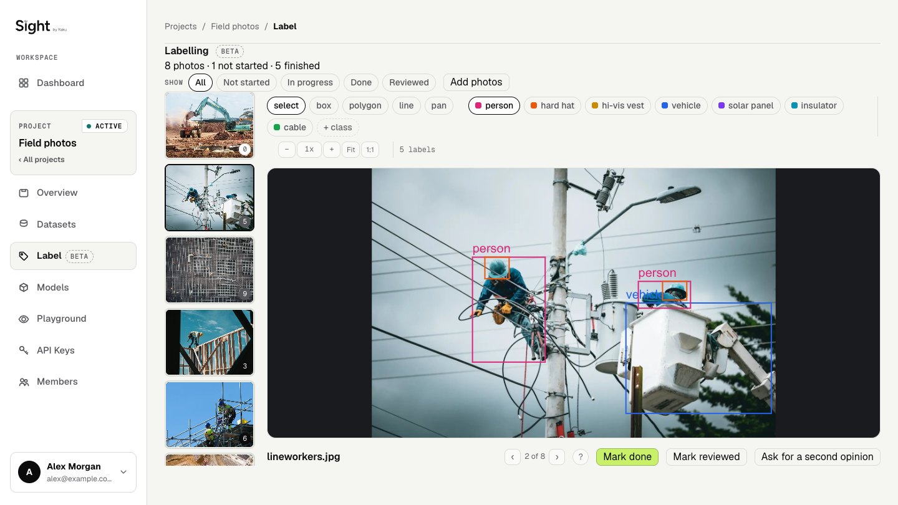This screenshot has height=505, width=898.
Task: Open Field photos breadcrumb link
Action: 235,26
